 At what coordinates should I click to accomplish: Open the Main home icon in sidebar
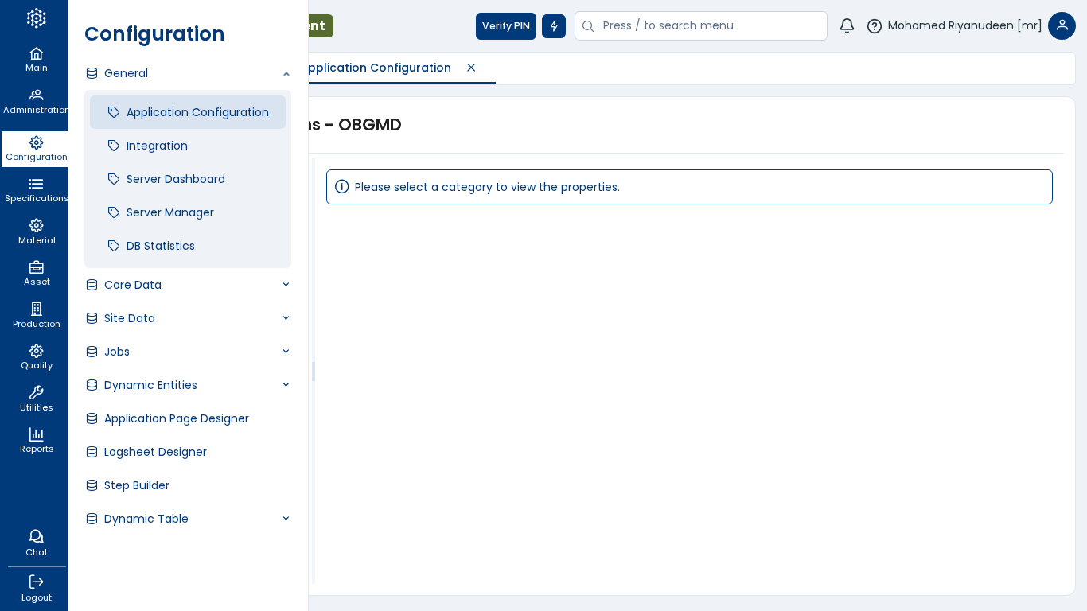36,54
